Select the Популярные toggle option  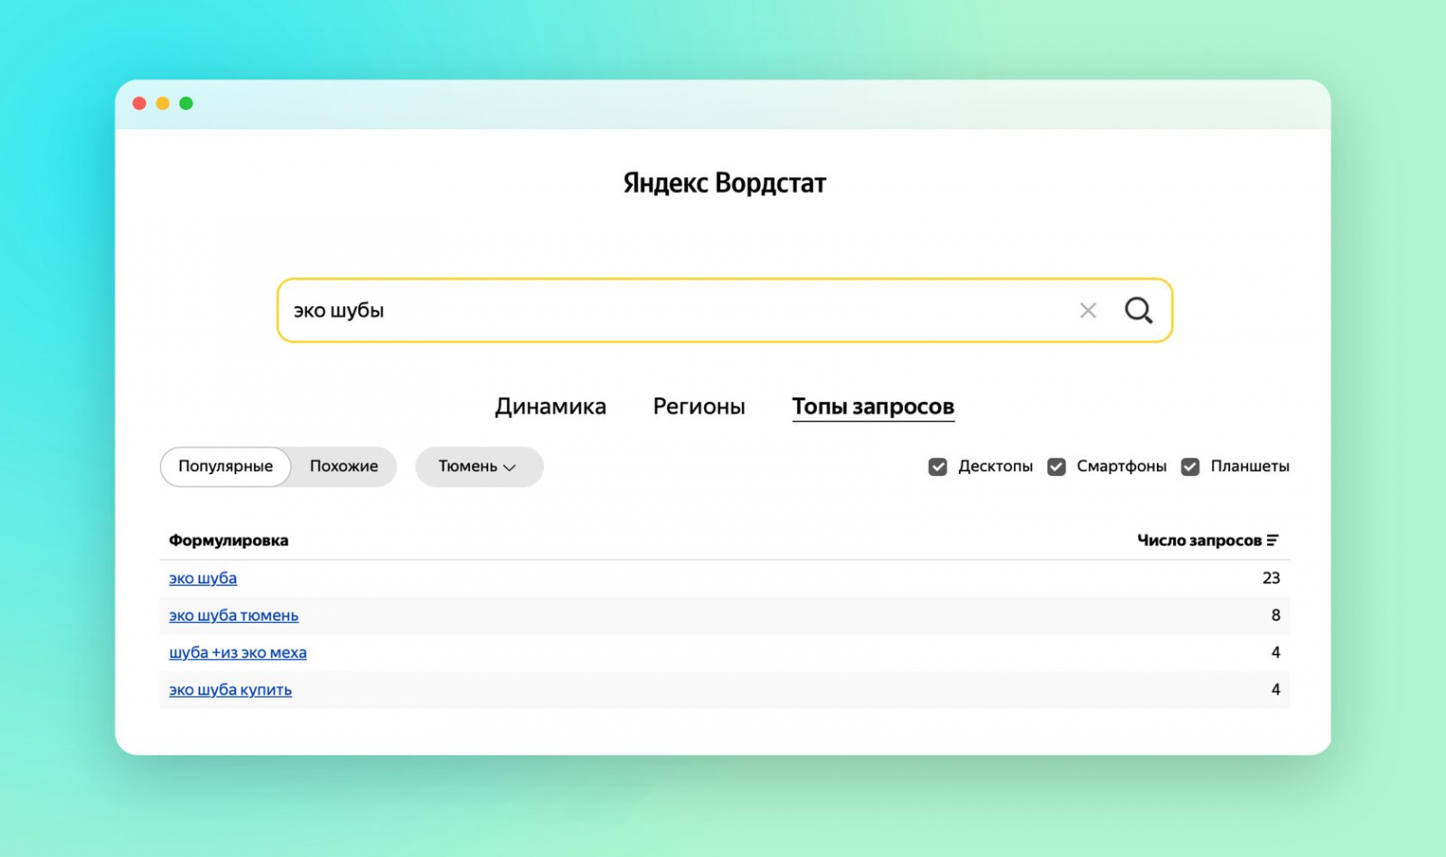(225, 467)
